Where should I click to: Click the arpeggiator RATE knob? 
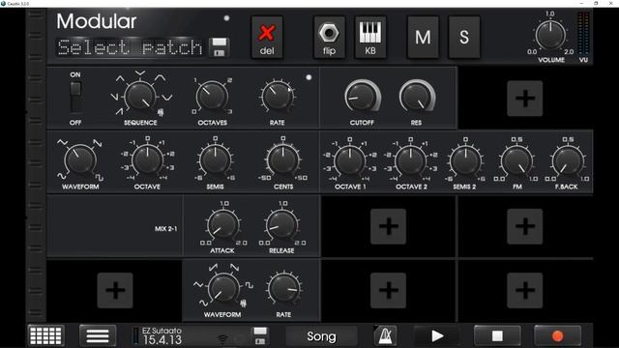point(278,97)
